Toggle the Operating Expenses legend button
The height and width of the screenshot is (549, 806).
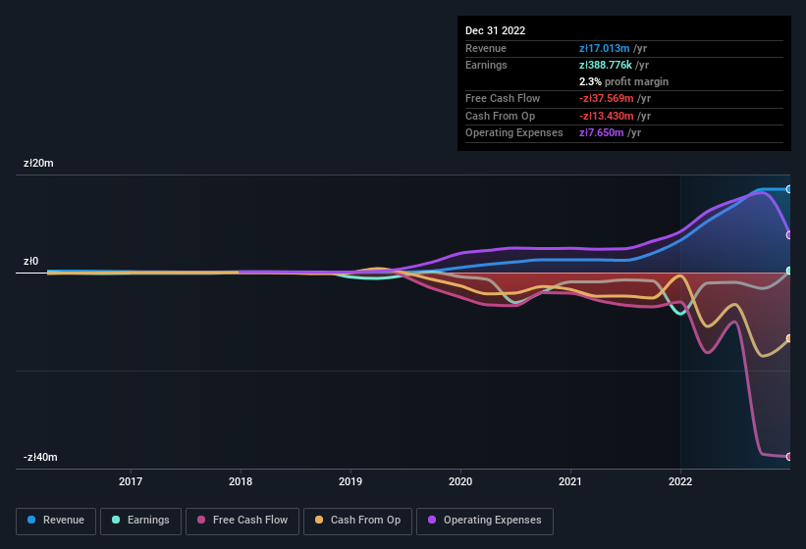pos(485,521)
